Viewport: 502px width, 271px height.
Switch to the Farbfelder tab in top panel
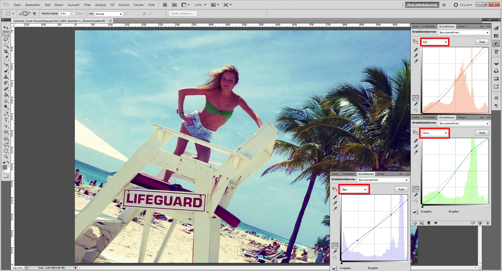(x=429, y=26)
